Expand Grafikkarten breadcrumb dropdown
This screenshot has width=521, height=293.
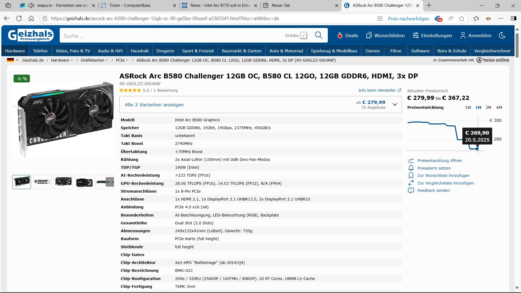(107, 60)
